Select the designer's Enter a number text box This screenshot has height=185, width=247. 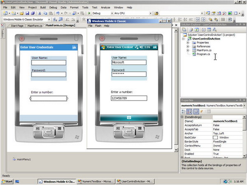pyautogui.click(x=49, y=98)
